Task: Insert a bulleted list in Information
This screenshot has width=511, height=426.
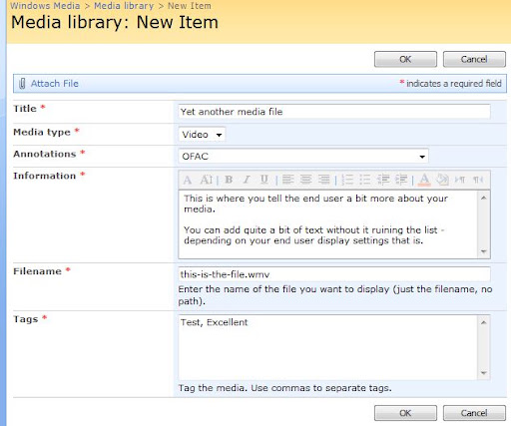Action: pos(365,180)
